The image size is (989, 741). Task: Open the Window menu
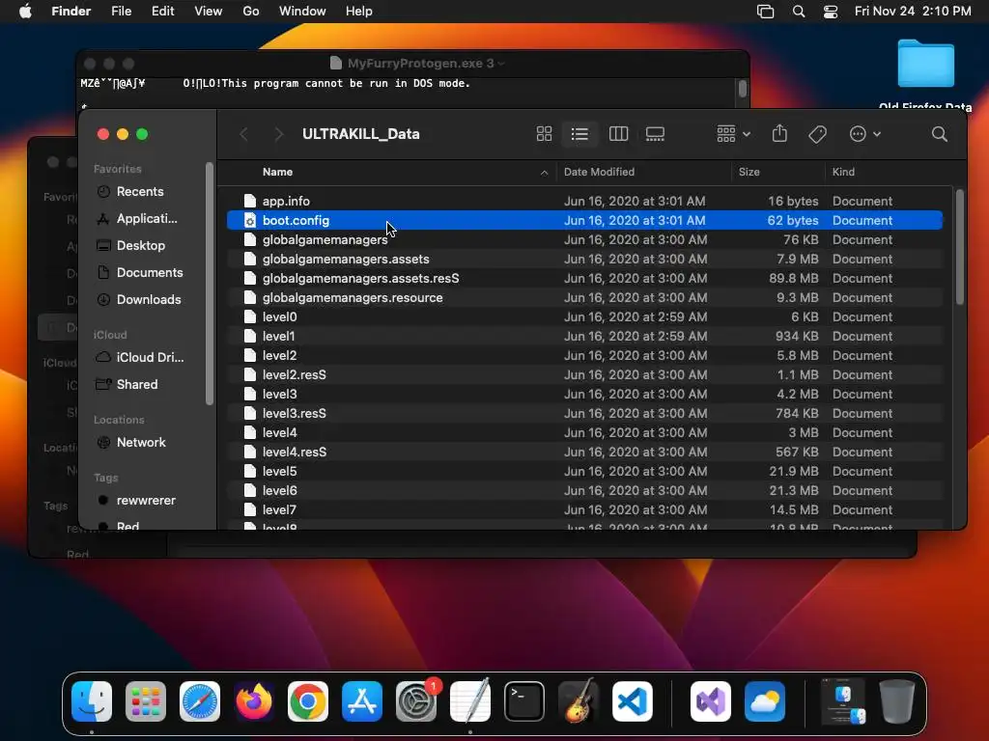[302, 12]
